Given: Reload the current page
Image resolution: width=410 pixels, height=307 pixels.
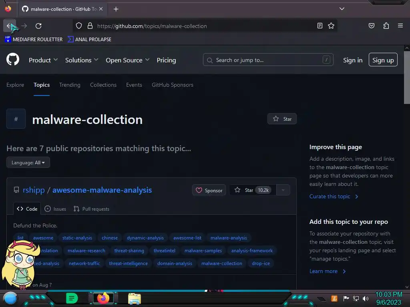Looking at the screenshot, I should click(38, 26).
